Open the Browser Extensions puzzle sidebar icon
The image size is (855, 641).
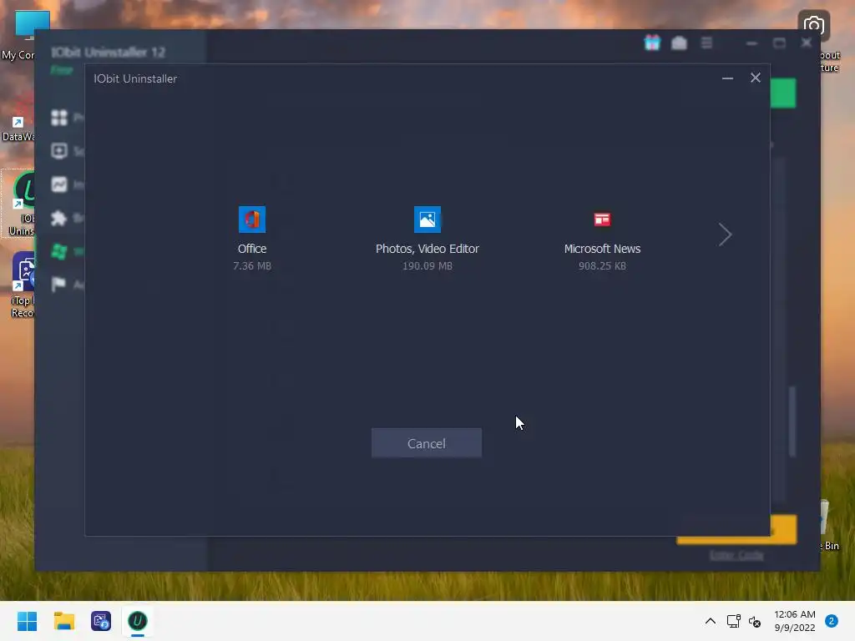[59, 218]
